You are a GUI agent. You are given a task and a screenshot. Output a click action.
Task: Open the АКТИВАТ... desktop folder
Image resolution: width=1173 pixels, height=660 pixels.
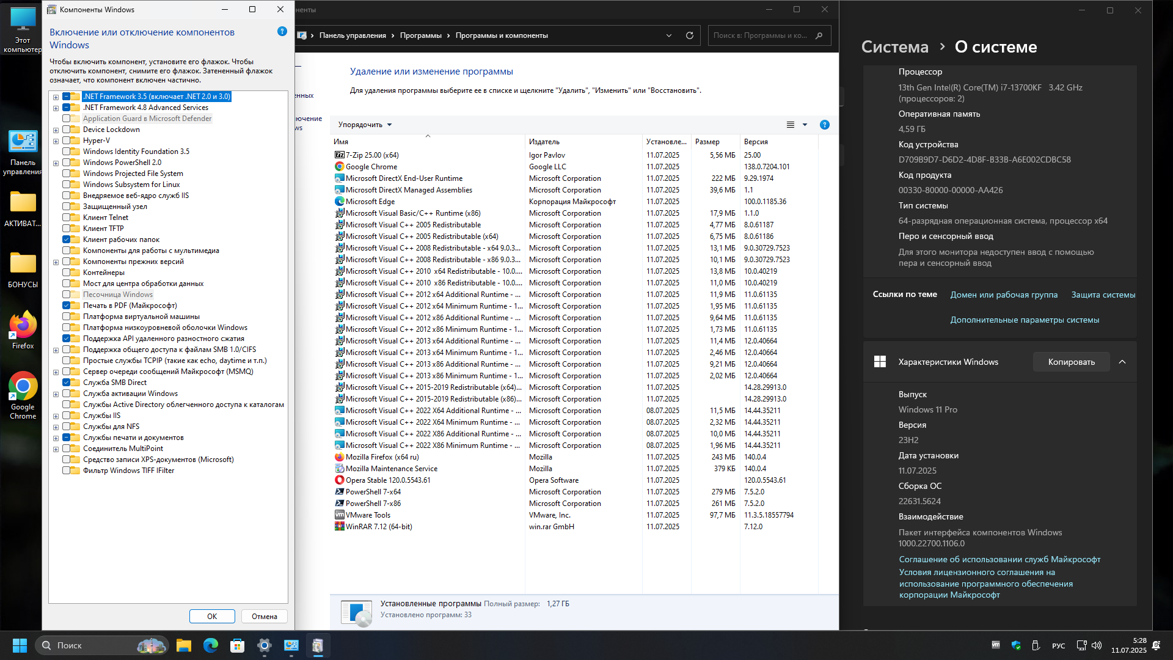pos(23,209)
